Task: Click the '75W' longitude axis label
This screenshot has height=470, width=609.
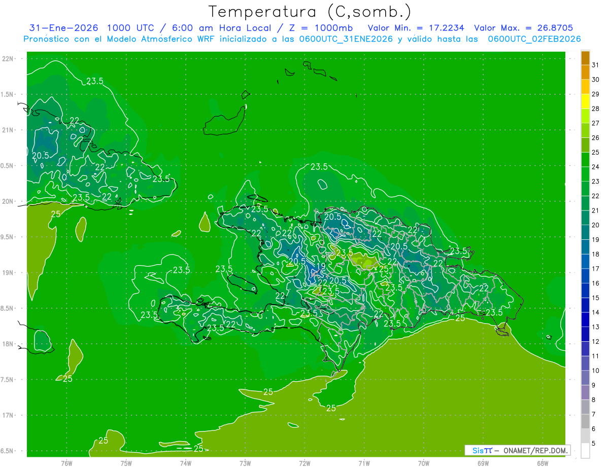Action: coord(126,463)
